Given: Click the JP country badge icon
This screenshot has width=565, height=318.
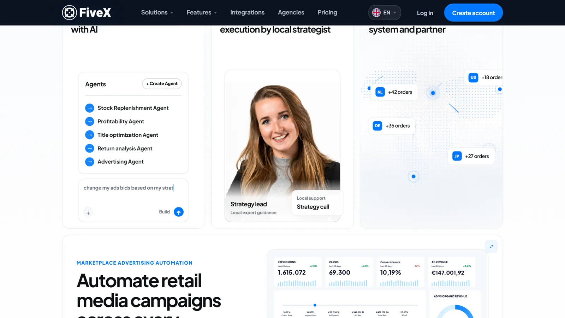Looking at the screenshot, I should pyautogui.click(x=457, y=156).
